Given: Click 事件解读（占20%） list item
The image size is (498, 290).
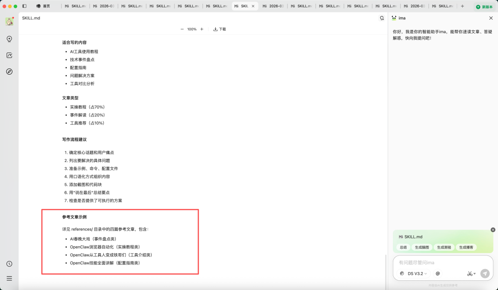Looking at the screenshot, I should 87,115.
